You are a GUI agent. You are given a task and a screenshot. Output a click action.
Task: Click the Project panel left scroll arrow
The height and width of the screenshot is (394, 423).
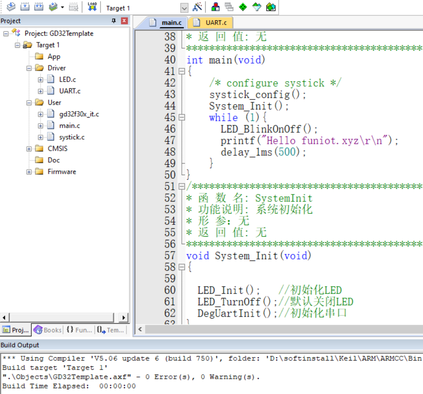pyautogui.click(x=5, y=318)
